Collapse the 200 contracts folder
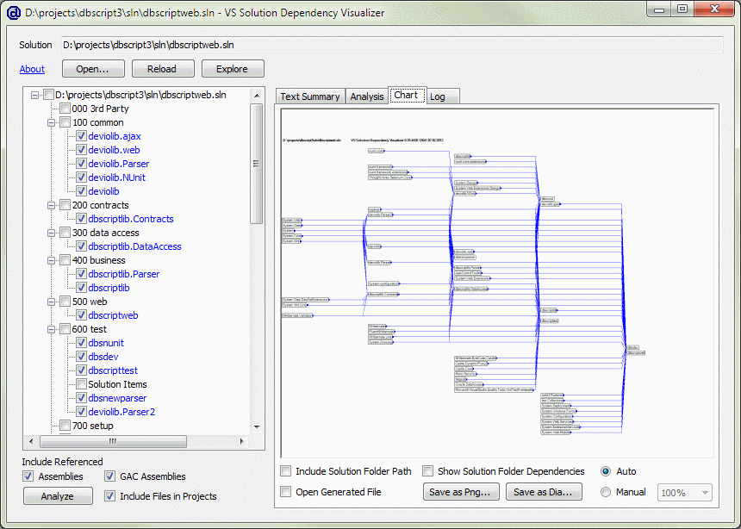The image size is (741, 529). [x=51, y=206]
